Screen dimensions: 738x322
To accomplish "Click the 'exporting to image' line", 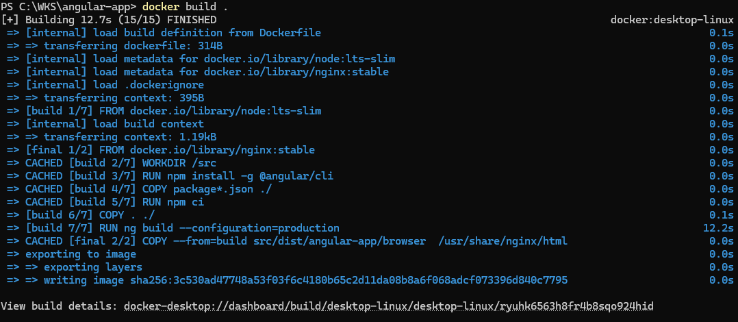I will pyautogui.click(x=71, y=255).
